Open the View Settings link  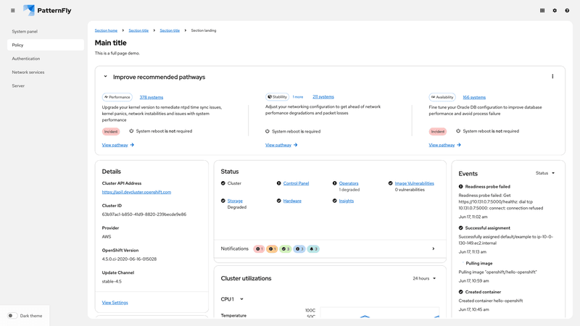point(115,303)
